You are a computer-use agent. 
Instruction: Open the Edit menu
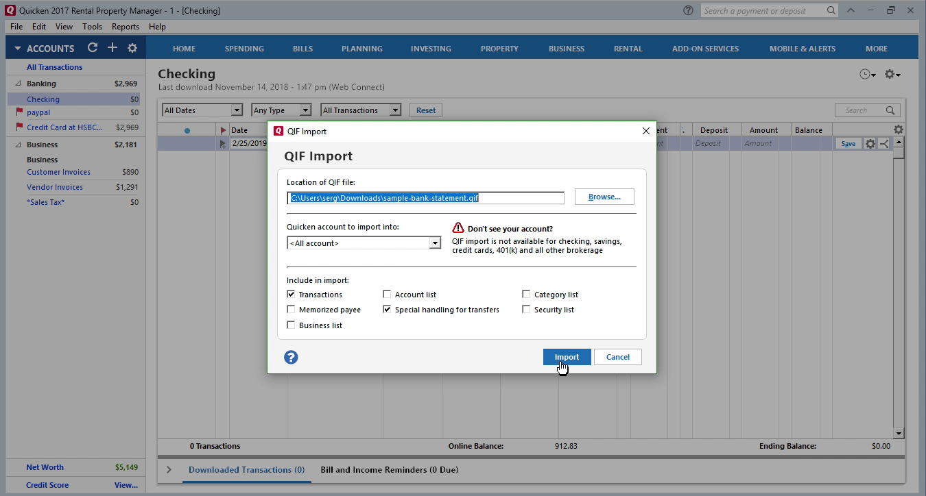click(39, 27)
